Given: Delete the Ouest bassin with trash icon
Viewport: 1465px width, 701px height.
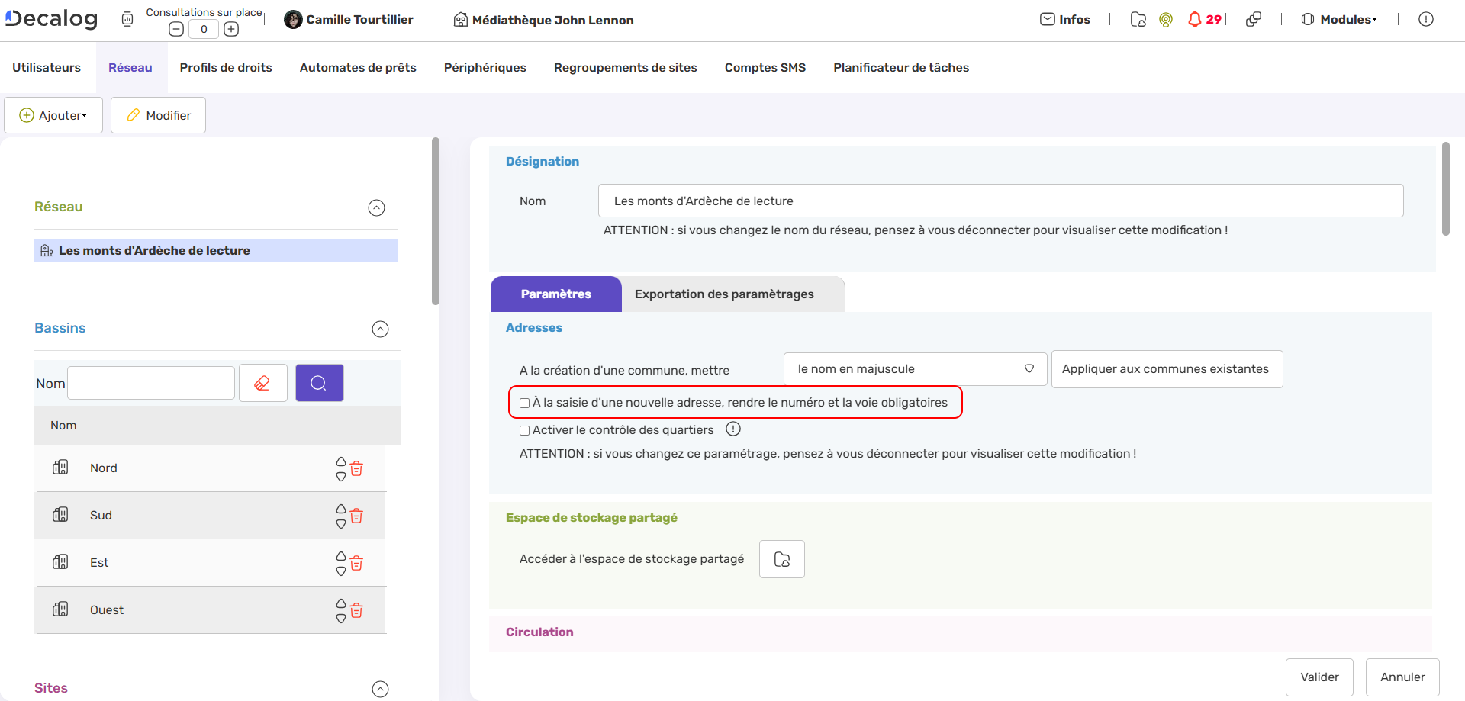Looking at the screenshot, I should tap(356, 610).
